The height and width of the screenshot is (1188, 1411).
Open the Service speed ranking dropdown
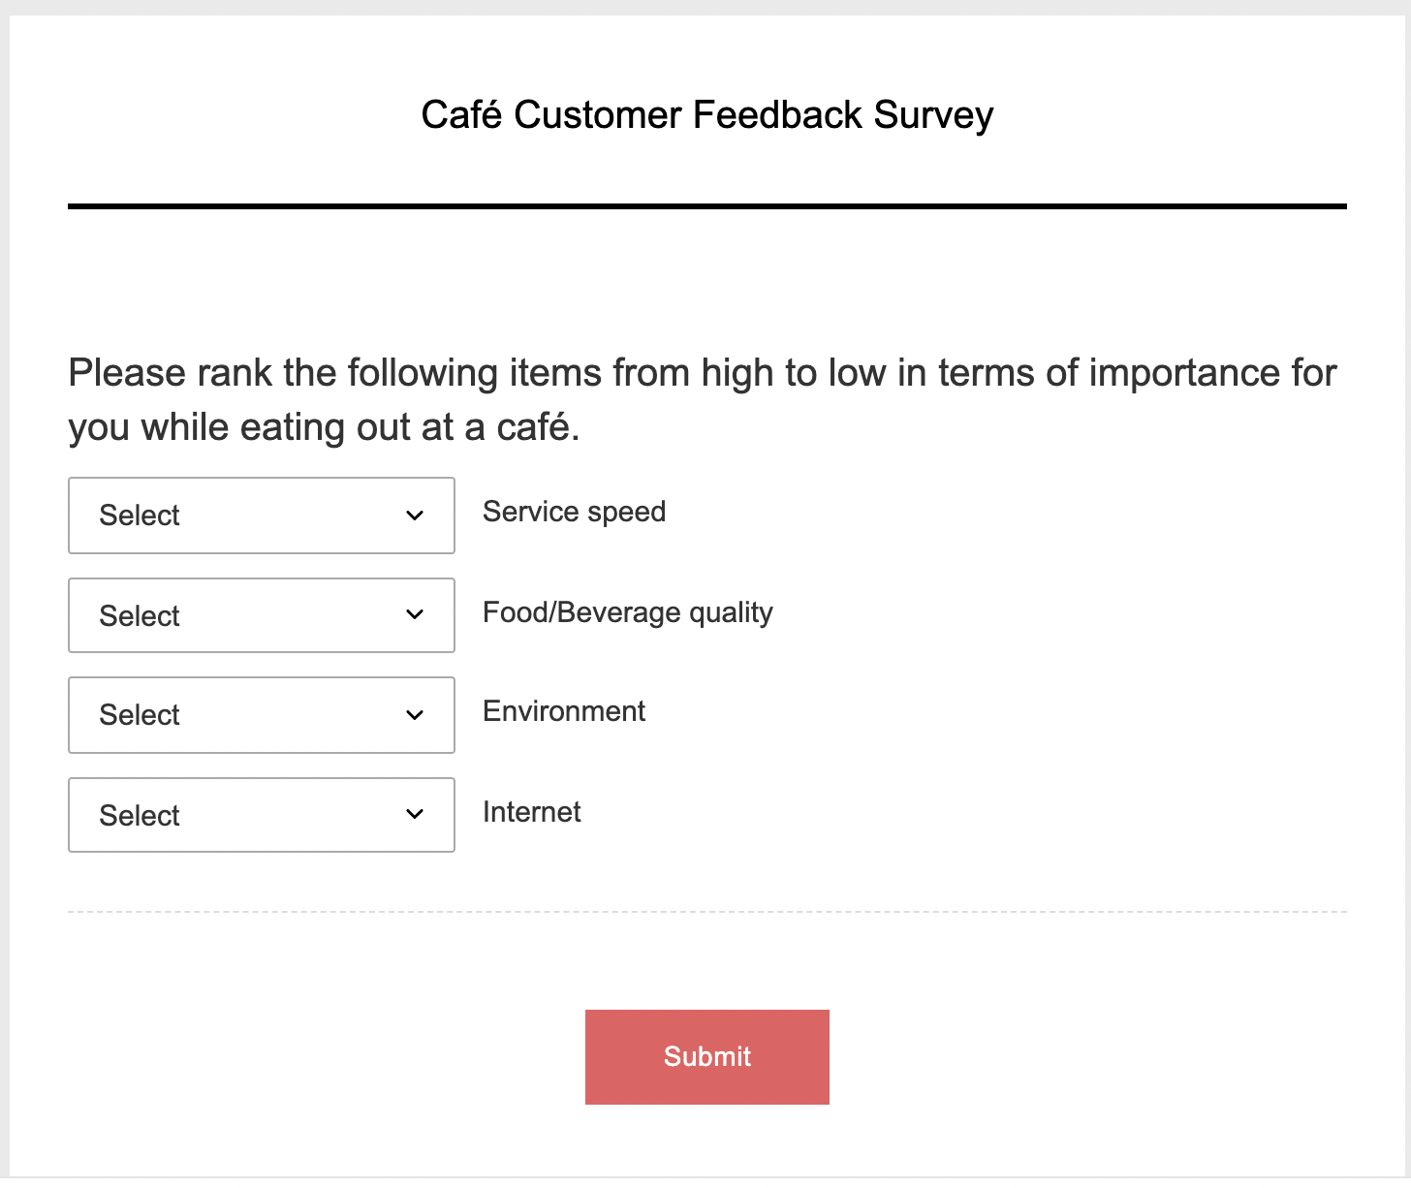pos(261,516)
